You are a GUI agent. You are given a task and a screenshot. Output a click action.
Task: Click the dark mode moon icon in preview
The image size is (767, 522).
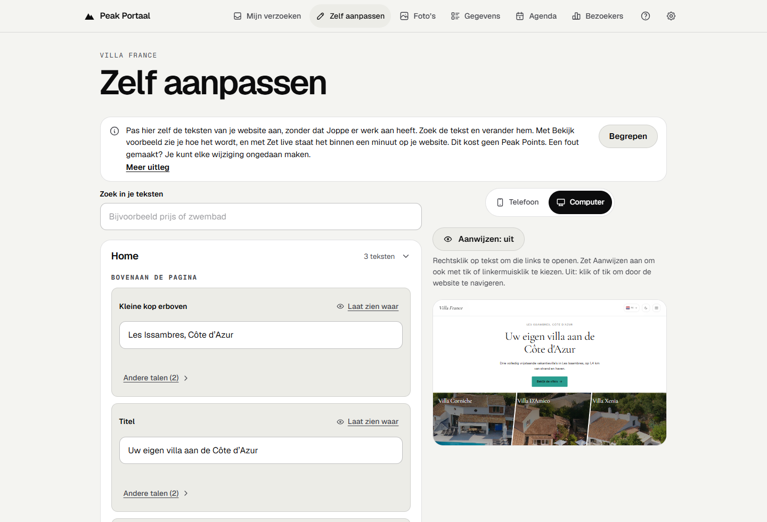pos(646,308)
